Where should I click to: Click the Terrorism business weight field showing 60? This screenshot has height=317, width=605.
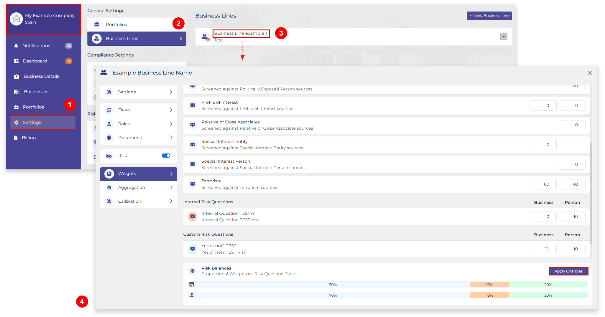coord(543,184)
